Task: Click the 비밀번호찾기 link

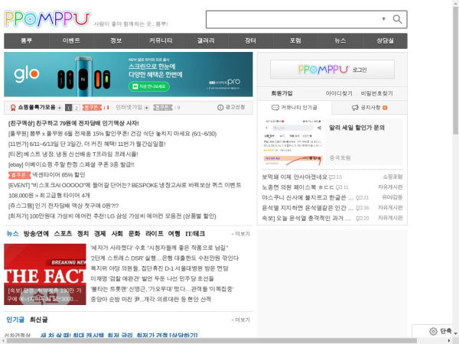Action: point(376,93)
